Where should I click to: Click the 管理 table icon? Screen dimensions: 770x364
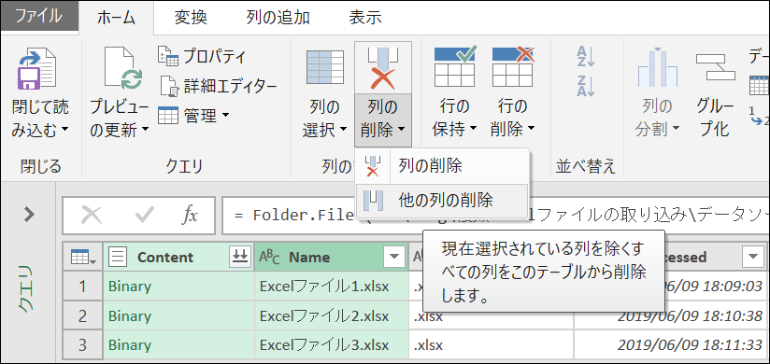pyautogui.click(x=168, y=116)
